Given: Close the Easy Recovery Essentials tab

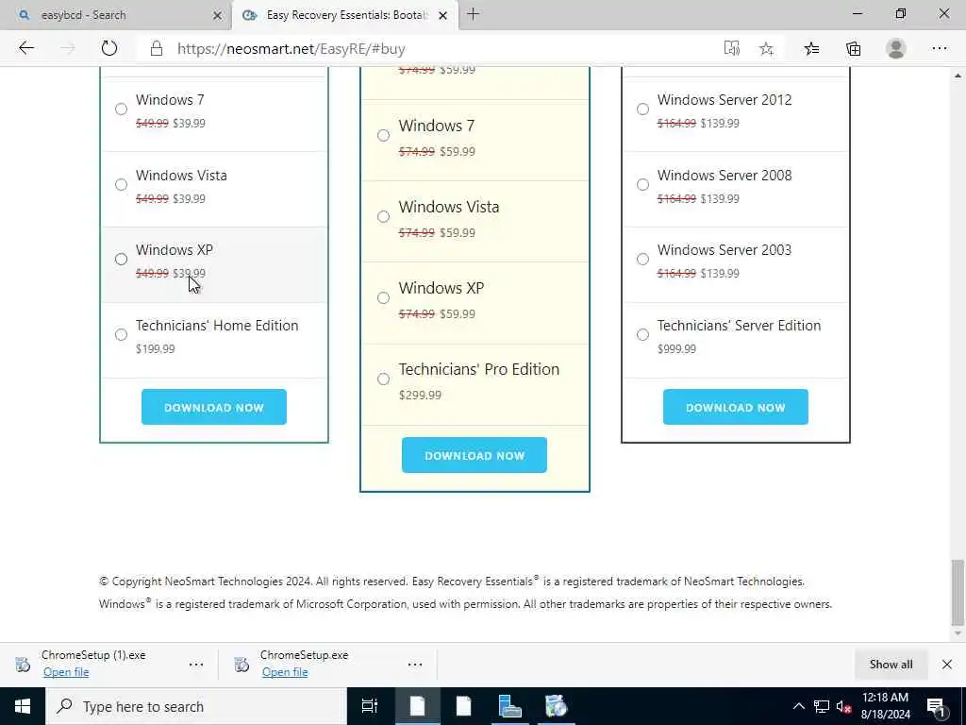Looking at the screenshot, I should coord(442,15).
